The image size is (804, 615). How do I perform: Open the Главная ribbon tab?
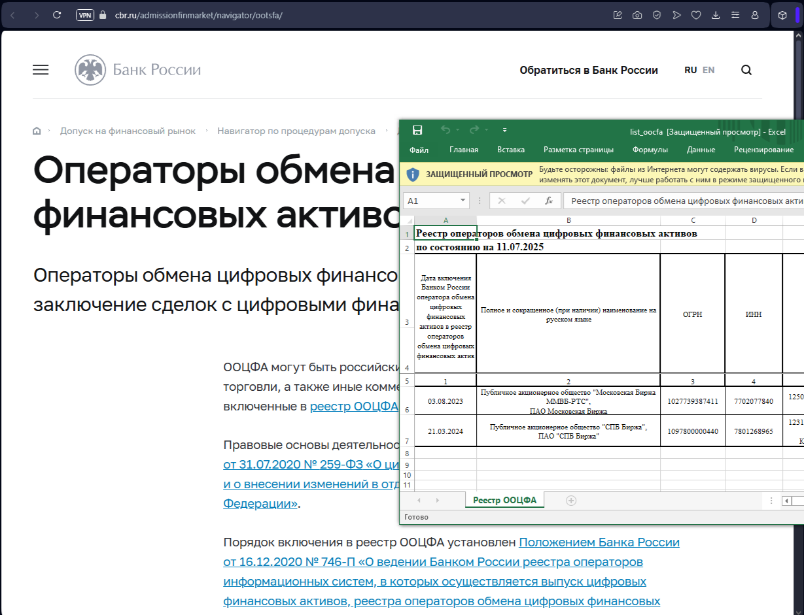[464, 150]
